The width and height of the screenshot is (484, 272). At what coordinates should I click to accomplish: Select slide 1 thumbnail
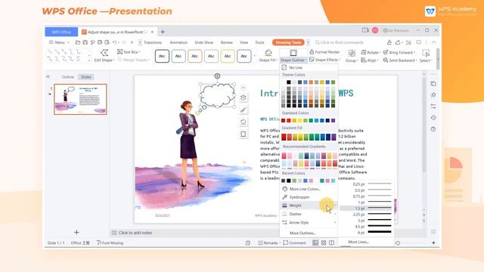click(x=80, y=99)
